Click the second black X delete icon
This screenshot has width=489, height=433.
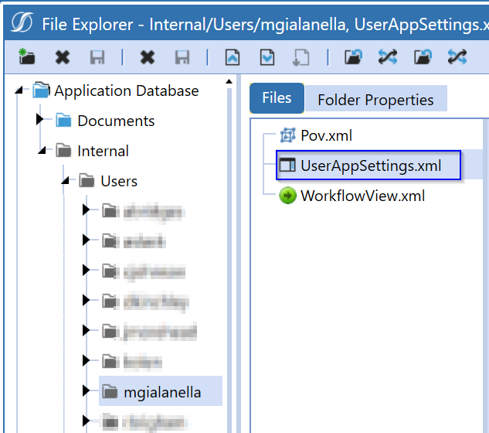coord(148,57)
